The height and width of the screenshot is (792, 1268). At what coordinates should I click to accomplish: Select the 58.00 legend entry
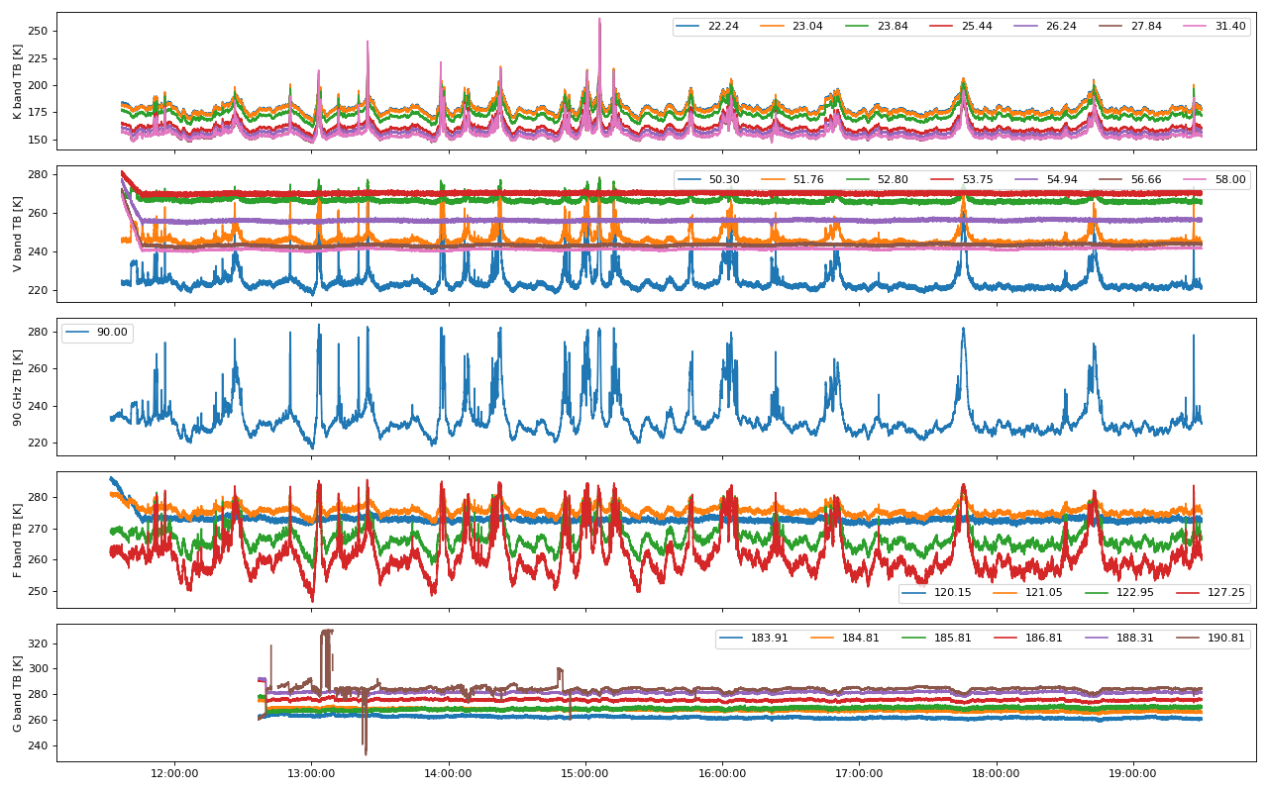[1229, 179]
